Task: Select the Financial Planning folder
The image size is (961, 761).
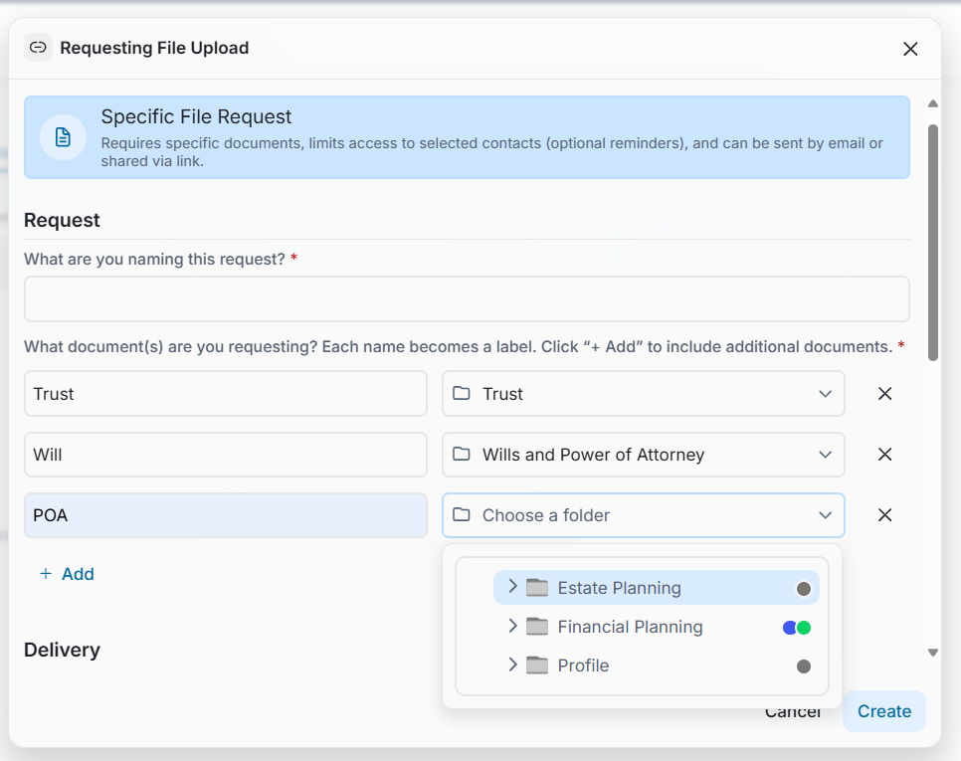Action: point(657,627)
